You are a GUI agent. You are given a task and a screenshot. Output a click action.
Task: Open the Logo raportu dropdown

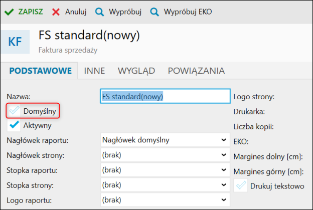(x=164, y=201)
